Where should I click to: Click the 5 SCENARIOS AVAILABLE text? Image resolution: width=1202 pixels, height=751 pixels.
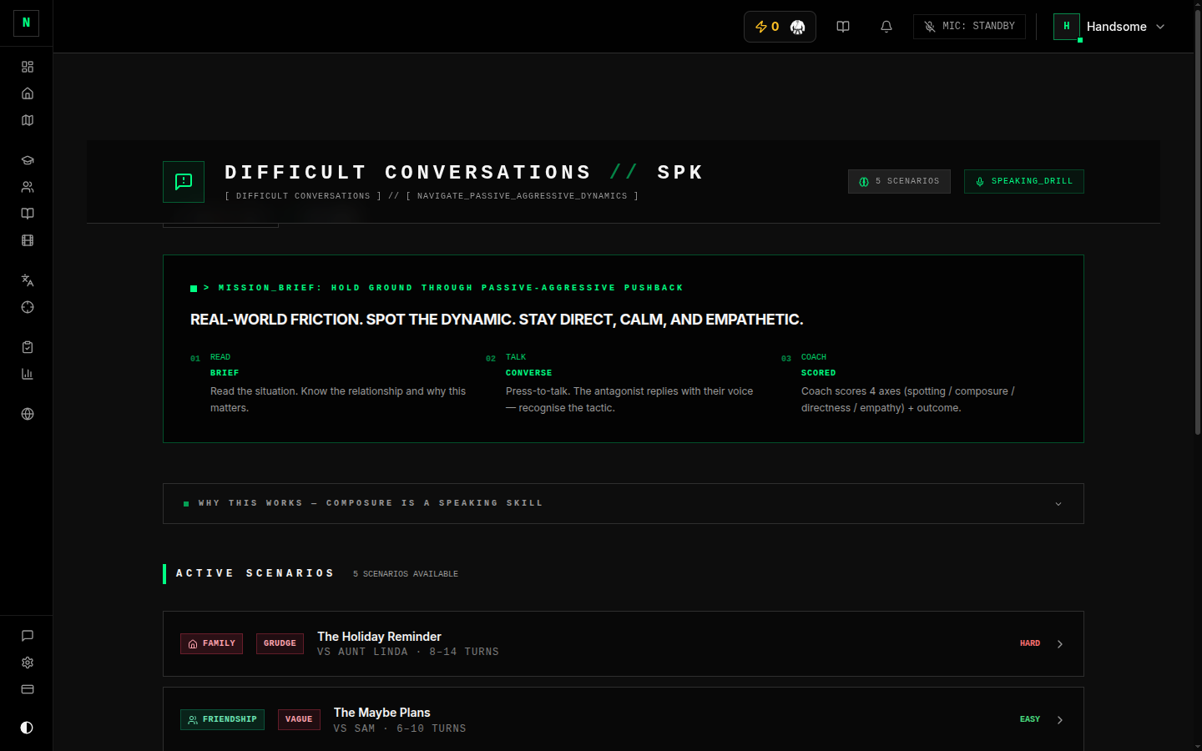click(406, 574)
